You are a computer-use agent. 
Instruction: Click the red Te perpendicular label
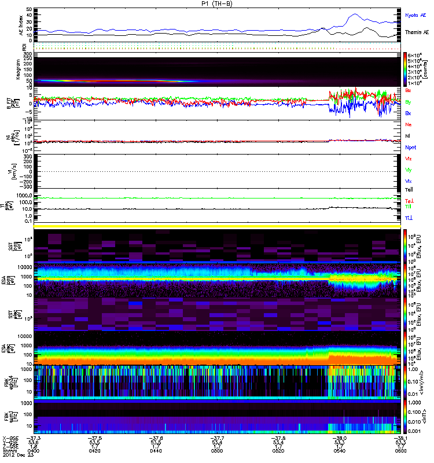(x=409, y=201)
